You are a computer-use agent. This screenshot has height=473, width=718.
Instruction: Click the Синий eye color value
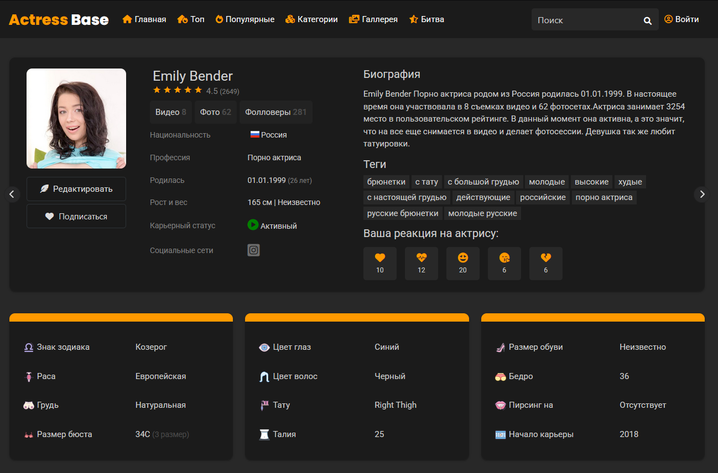(387, 347)
